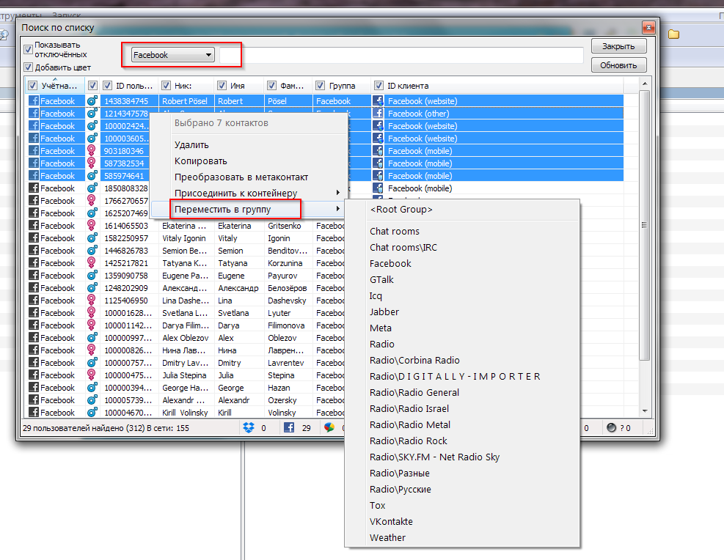The image size is (724, 560).
Task: Open the Facebook account filter dropdown
Action: pyautogui.click(x=172, y=55)
